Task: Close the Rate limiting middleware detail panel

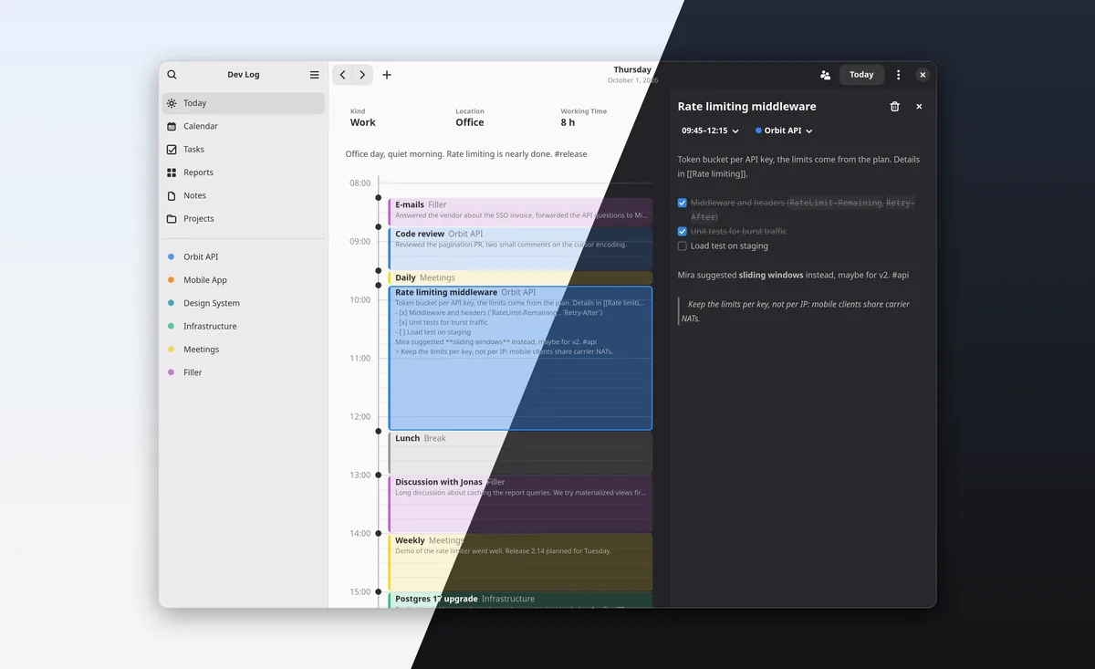Action: [919, 107]
